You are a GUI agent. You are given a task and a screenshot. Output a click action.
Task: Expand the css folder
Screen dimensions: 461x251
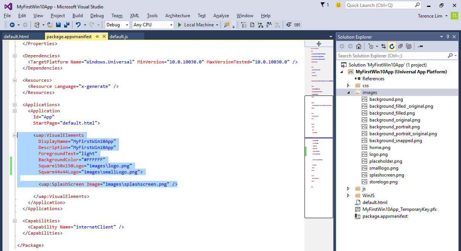click(x=348, y=86)
